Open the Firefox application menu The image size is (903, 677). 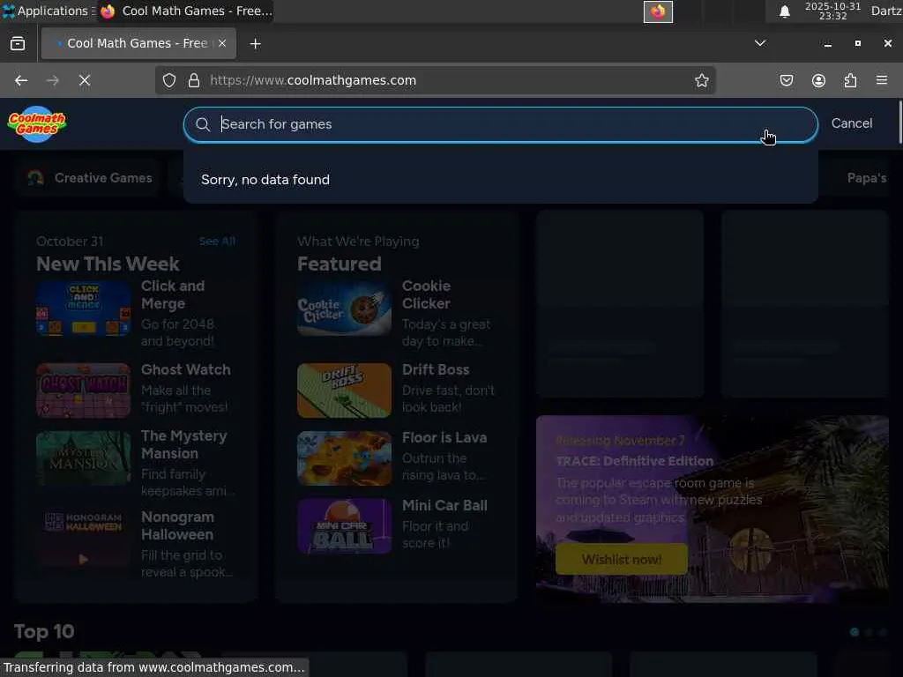pyautogui.click(x=882, y=80)
